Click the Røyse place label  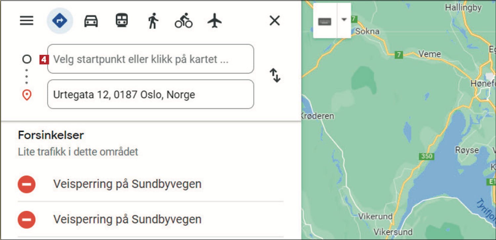click(x=467, y=150)
